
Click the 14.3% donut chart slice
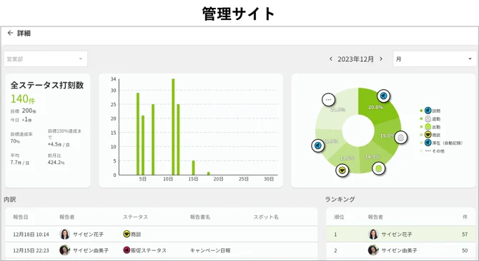[372, 157]
